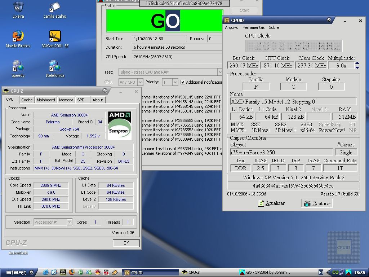369x277 pixels.
Task: Switch to the Memory tab in CPU-Z
Action: coord(66,100)
